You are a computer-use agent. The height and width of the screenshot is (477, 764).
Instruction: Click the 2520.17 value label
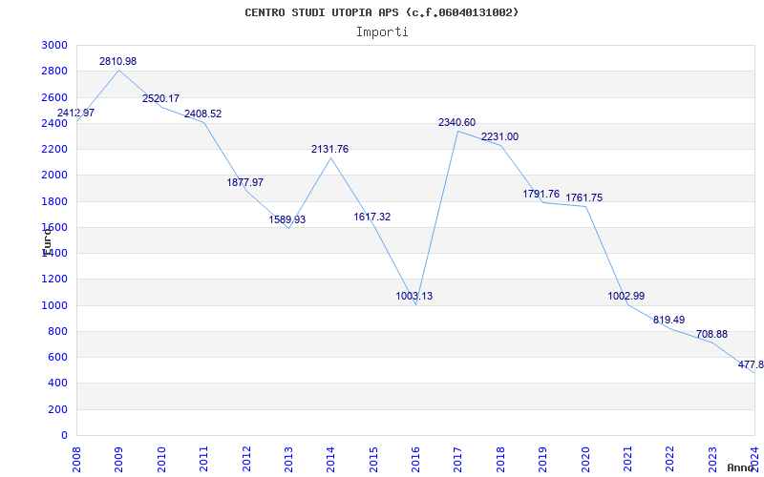tap(160, 99)
